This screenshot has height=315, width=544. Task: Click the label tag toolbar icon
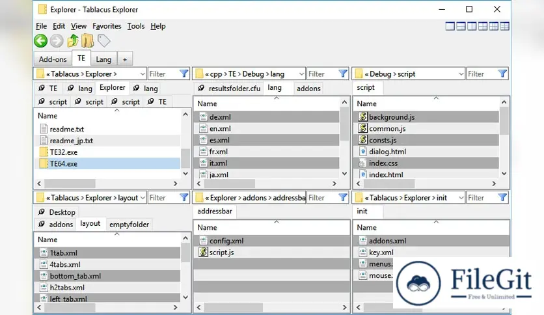(103, 41)
